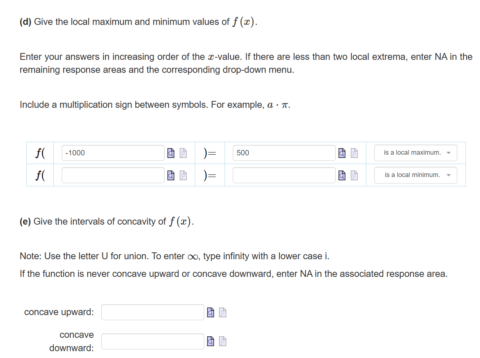Click the empty x-value field in the minimum row
This screenshot has height=358, width=480.
point(113,175)
